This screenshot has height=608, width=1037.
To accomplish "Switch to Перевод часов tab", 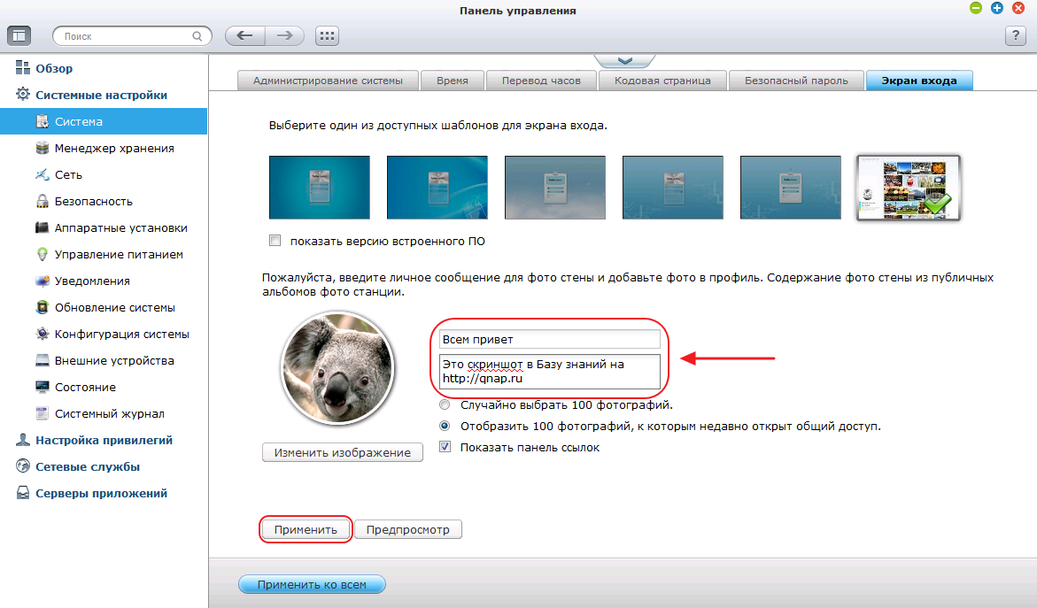I will pos(541,81).
